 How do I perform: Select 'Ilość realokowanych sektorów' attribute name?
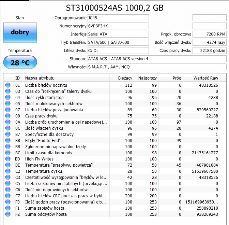pos(54,103)
